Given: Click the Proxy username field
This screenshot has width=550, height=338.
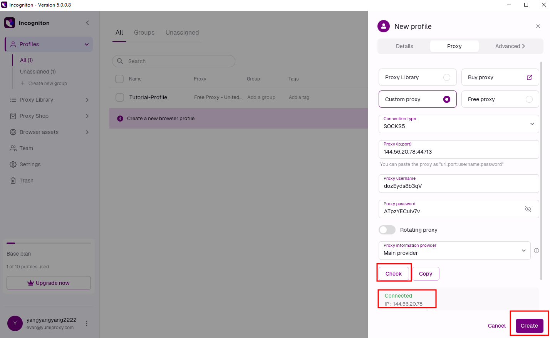Looking at the screenshot, I should 459,184.
